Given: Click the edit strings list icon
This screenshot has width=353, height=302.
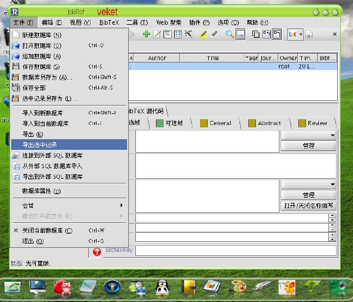Looking at the screenshot, I should click(x=178, y=34).
